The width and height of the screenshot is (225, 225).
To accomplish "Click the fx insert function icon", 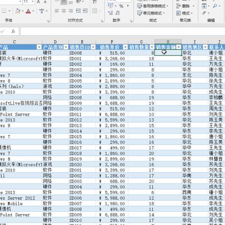I will click(x=13, y=31).
